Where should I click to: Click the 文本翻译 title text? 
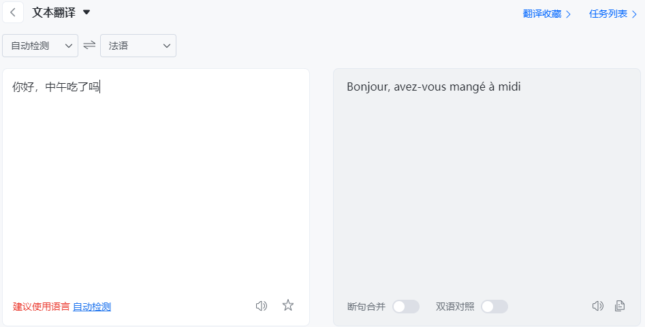[54, 12]
